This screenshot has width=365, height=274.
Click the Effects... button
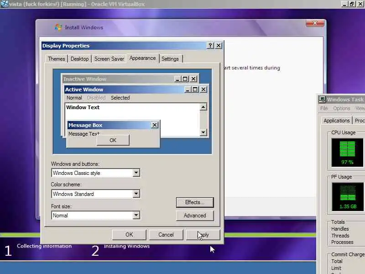pos(195,202)
